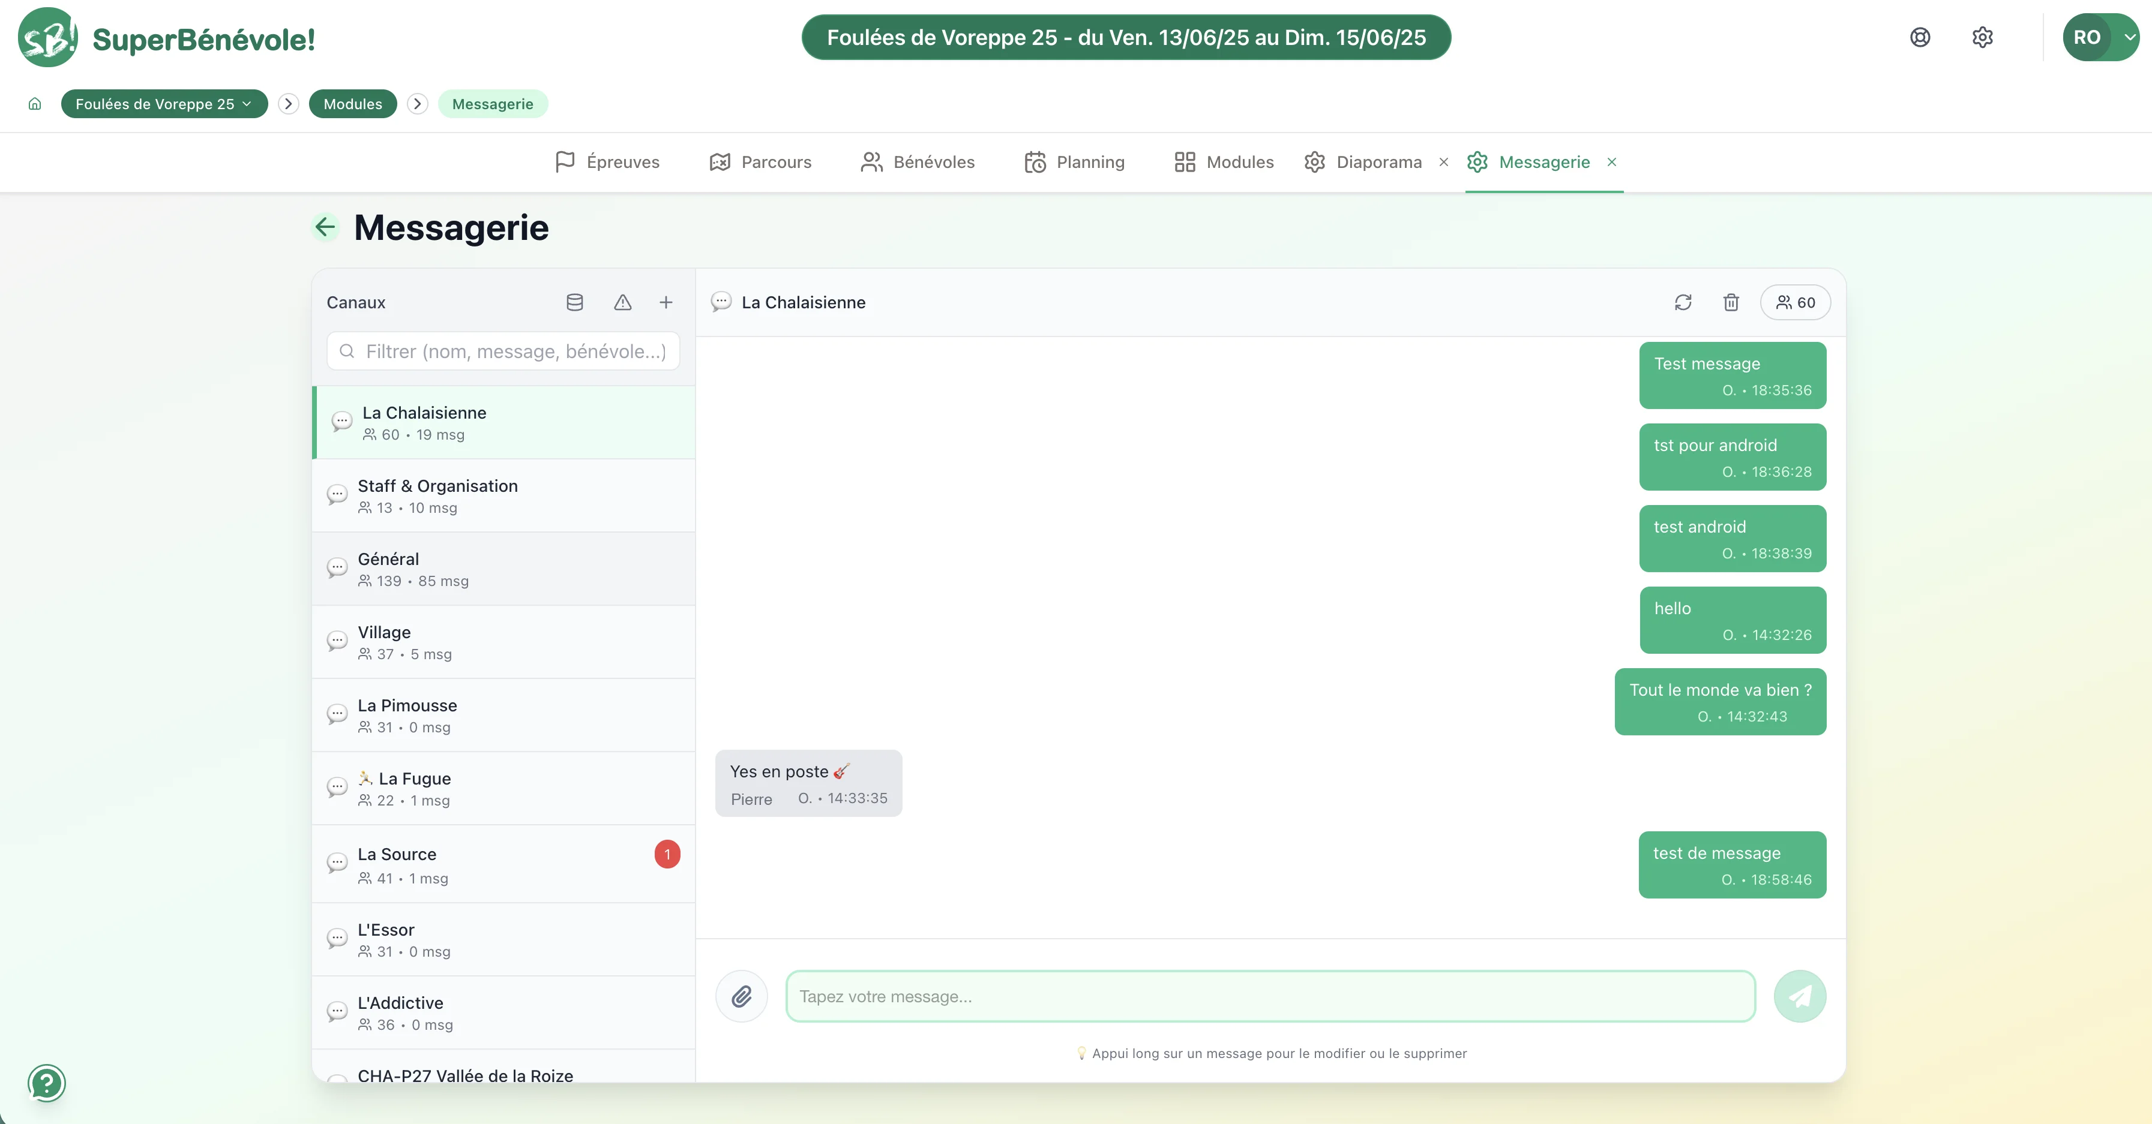
Task: Focus the 'Tapez votre message' input
Action: coord(1270,996)
